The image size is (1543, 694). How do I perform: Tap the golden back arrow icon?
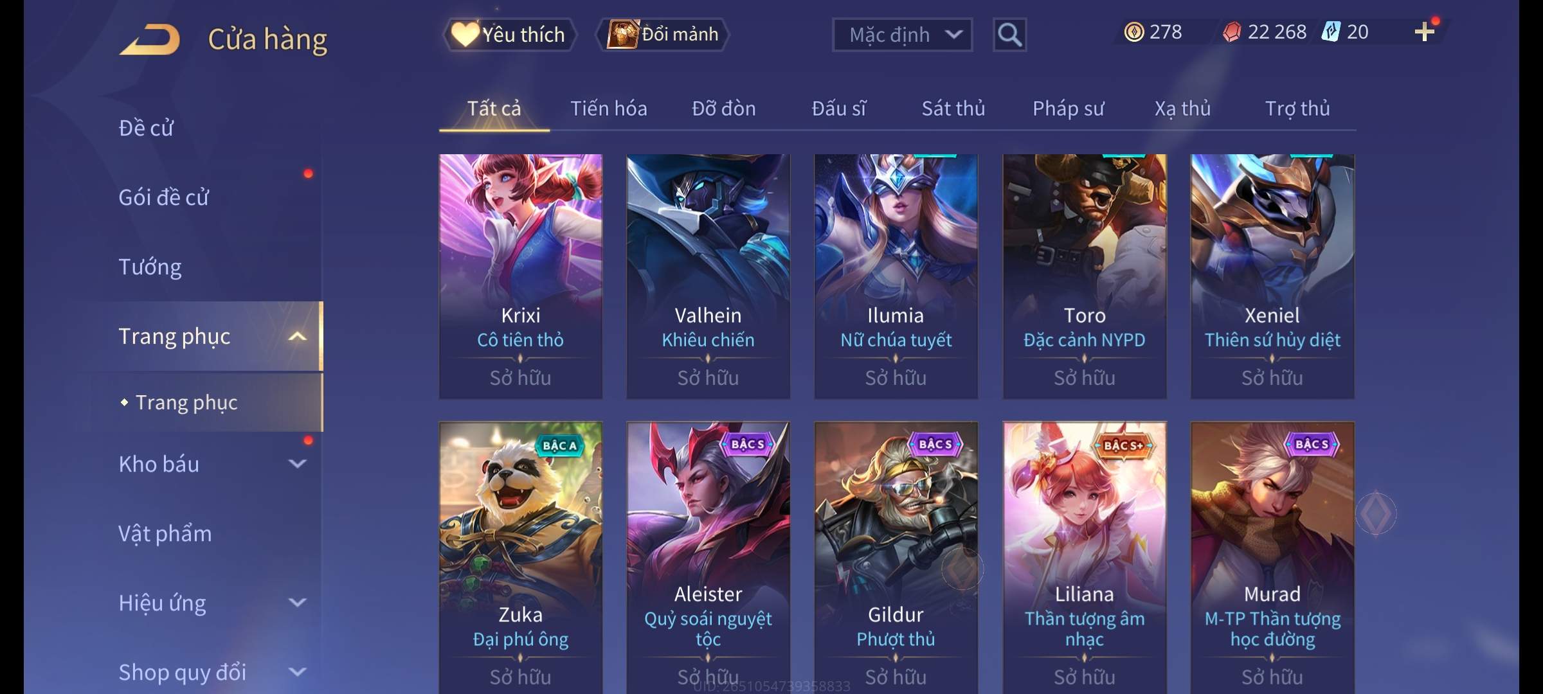click(150, 39)
